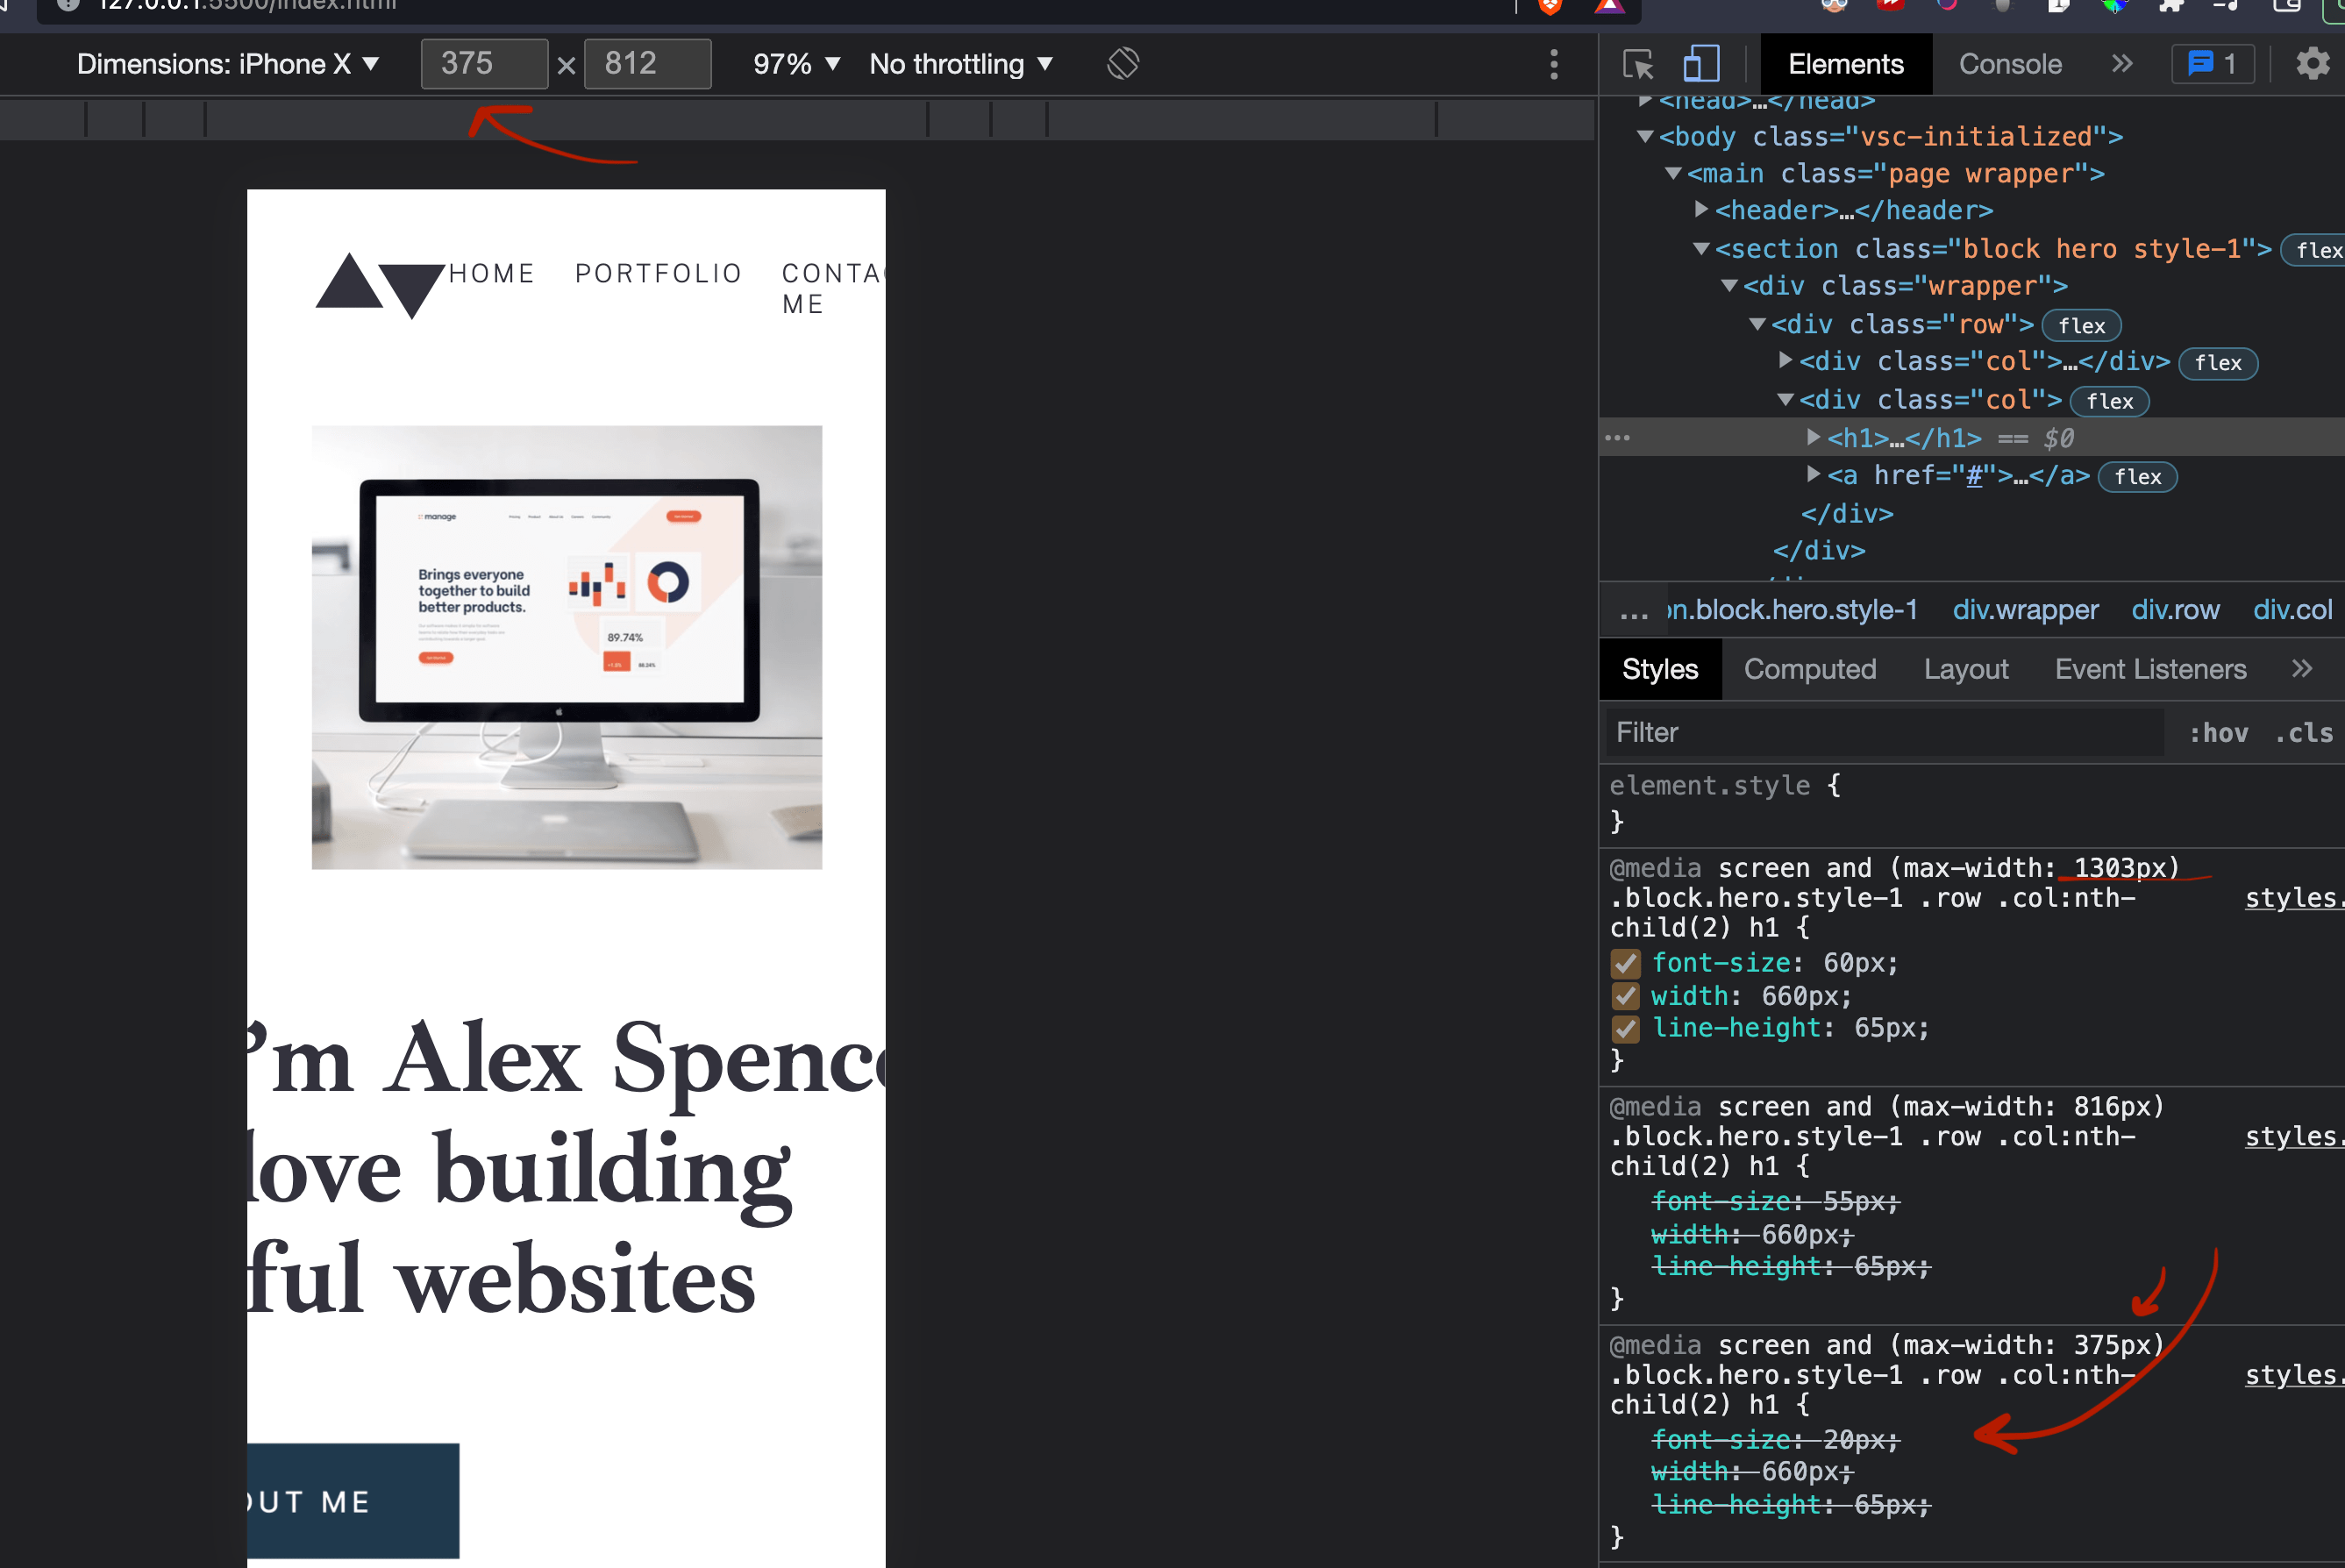Show more Styles pane tabs chevron
2345x1568 pixels.
point(2302,668)
